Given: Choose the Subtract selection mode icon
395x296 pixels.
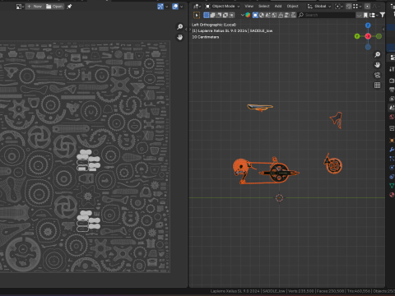Looking at the screenshot, I should [219, 15].
